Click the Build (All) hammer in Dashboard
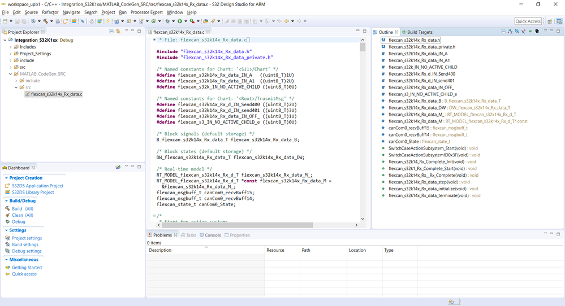565x306 pixels. pos(7,209)
